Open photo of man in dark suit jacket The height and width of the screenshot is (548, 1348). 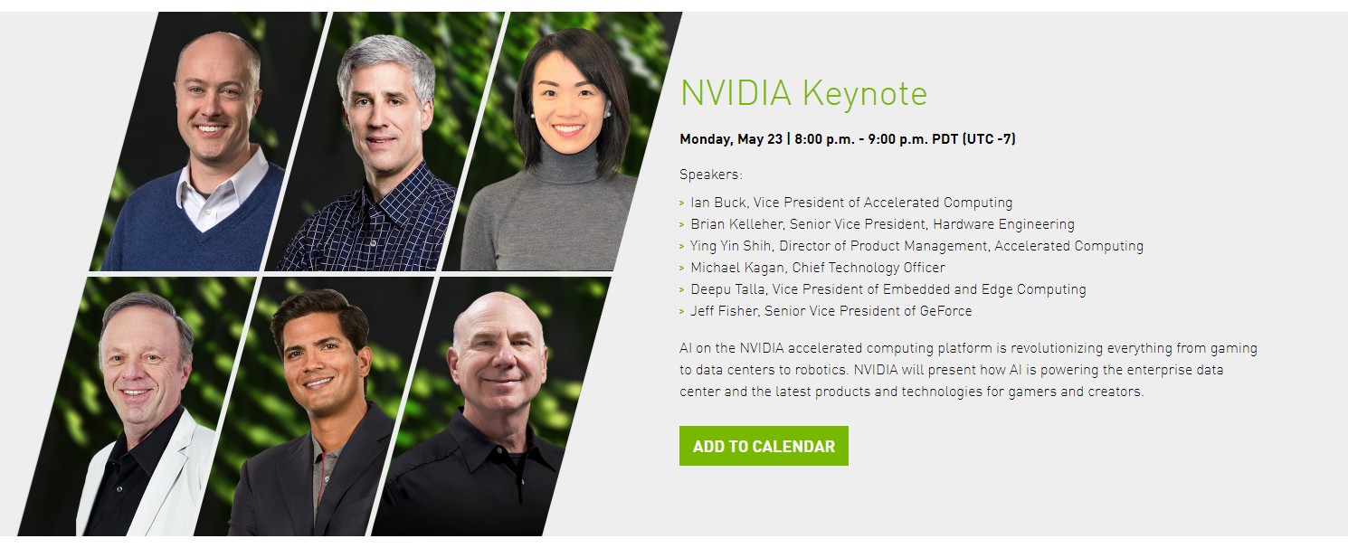pos(312,407)
